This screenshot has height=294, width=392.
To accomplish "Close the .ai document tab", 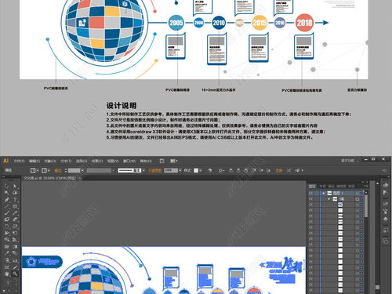I will click(80, 178).
